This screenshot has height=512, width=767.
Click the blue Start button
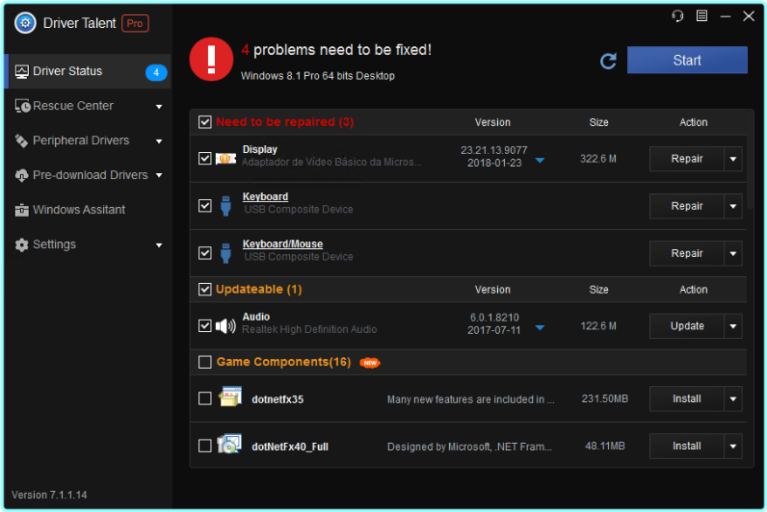(x=687, y=60)
